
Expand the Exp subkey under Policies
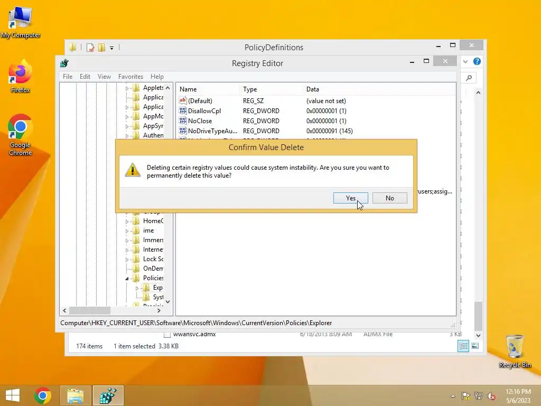click(137, 288)
